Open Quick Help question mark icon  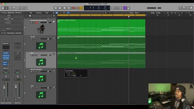coord(10,8)
